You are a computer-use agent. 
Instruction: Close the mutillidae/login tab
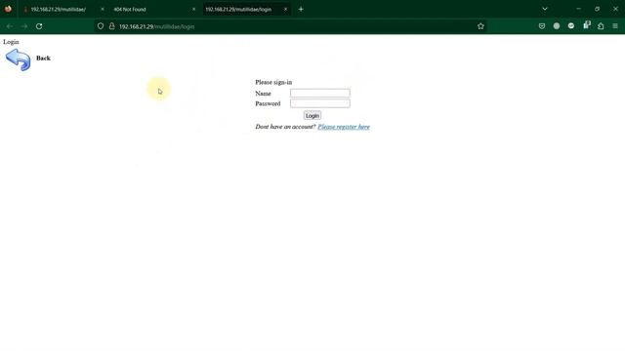pyautogui.click(x=285, y=9)
